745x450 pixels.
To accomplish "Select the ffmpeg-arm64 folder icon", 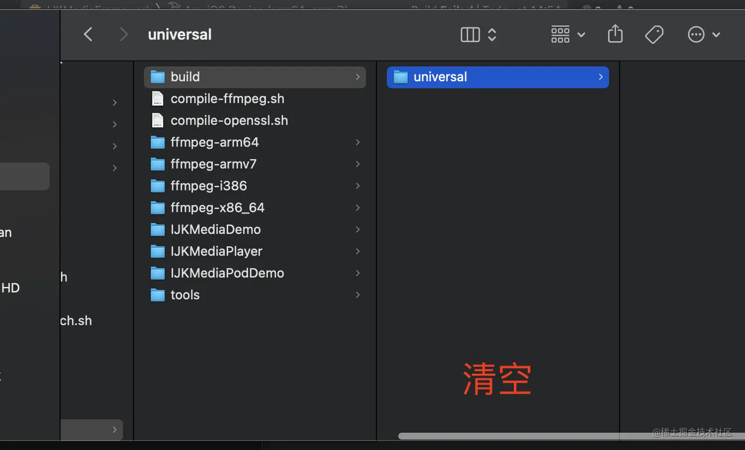I will [158, 142].
